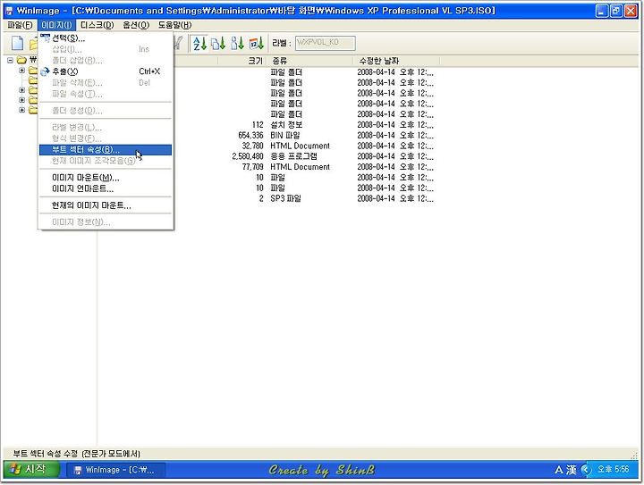Viewport: 644px width, 485px height.
Task: Open the 시작 Start button
Action: 30,470
